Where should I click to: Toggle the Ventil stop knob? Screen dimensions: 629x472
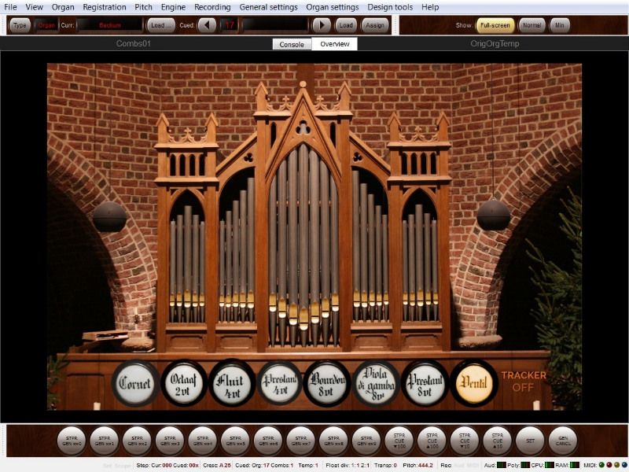point(474,384)
